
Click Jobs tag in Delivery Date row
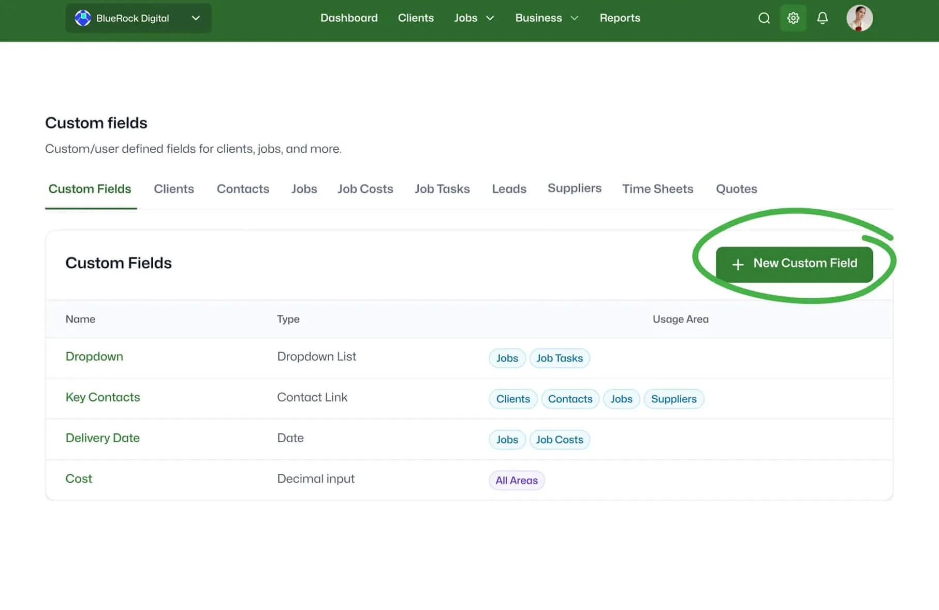(507, 440)
